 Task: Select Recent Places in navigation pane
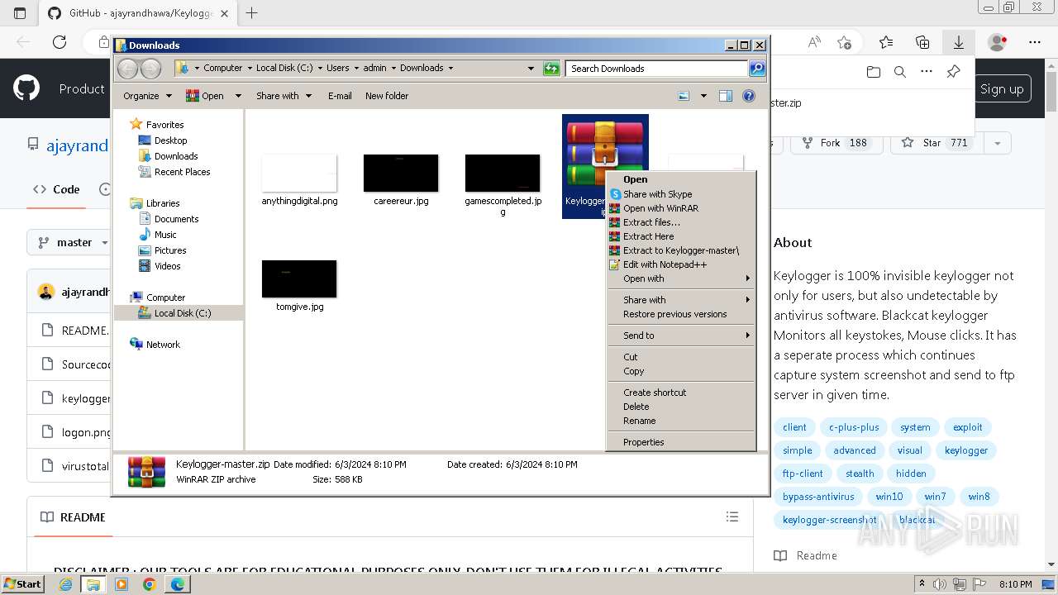click(x=182, y=172)
